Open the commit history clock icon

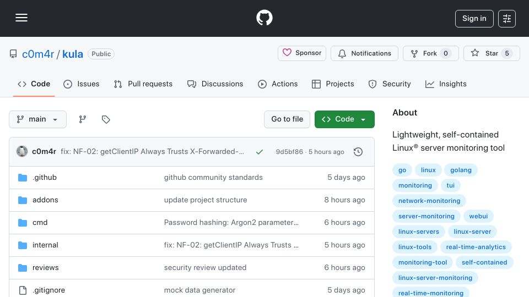click(358, 152)
